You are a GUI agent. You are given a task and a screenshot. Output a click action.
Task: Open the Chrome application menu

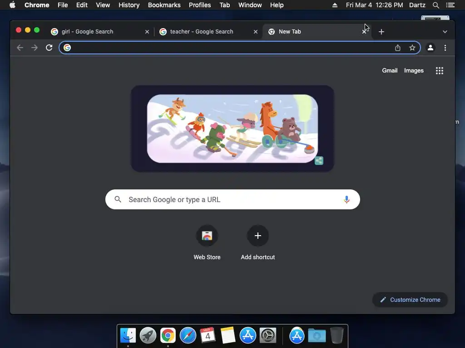(37, 5)
